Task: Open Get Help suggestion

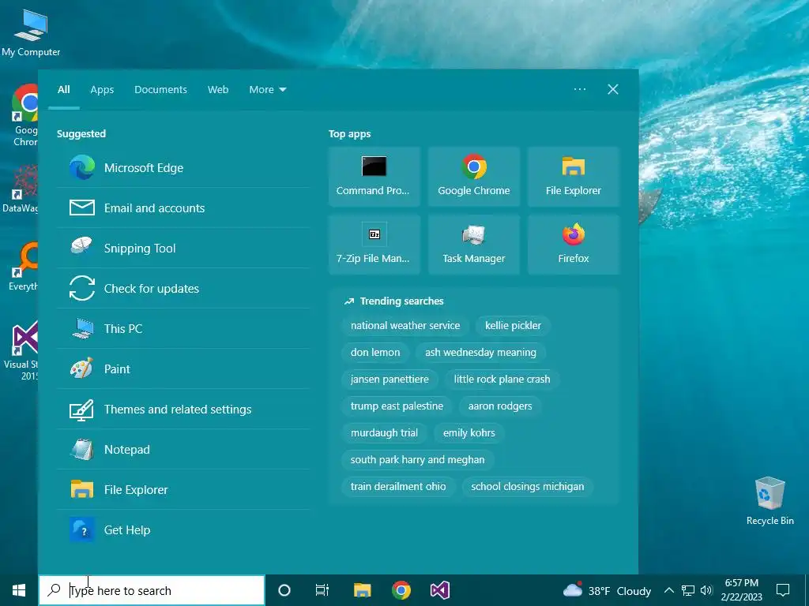Action: tap(183, 529)
